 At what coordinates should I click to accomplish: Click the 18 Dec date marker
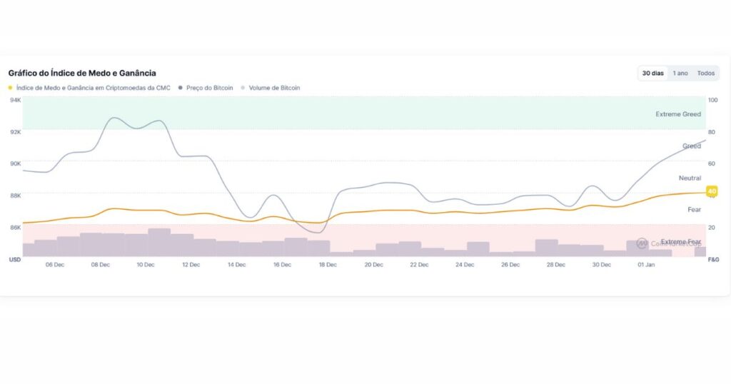point(328,265)
